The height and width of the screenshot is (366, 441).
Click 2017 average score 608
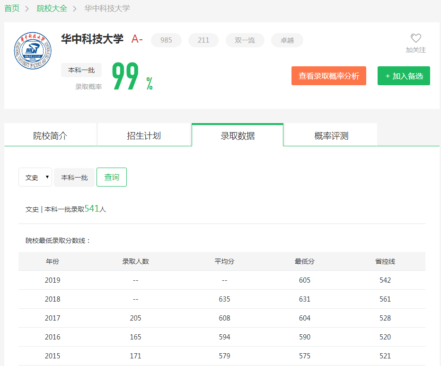[224, 318]
